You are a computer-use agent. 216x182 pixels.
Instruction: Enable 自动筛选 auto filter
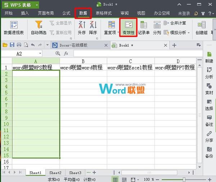39,28
